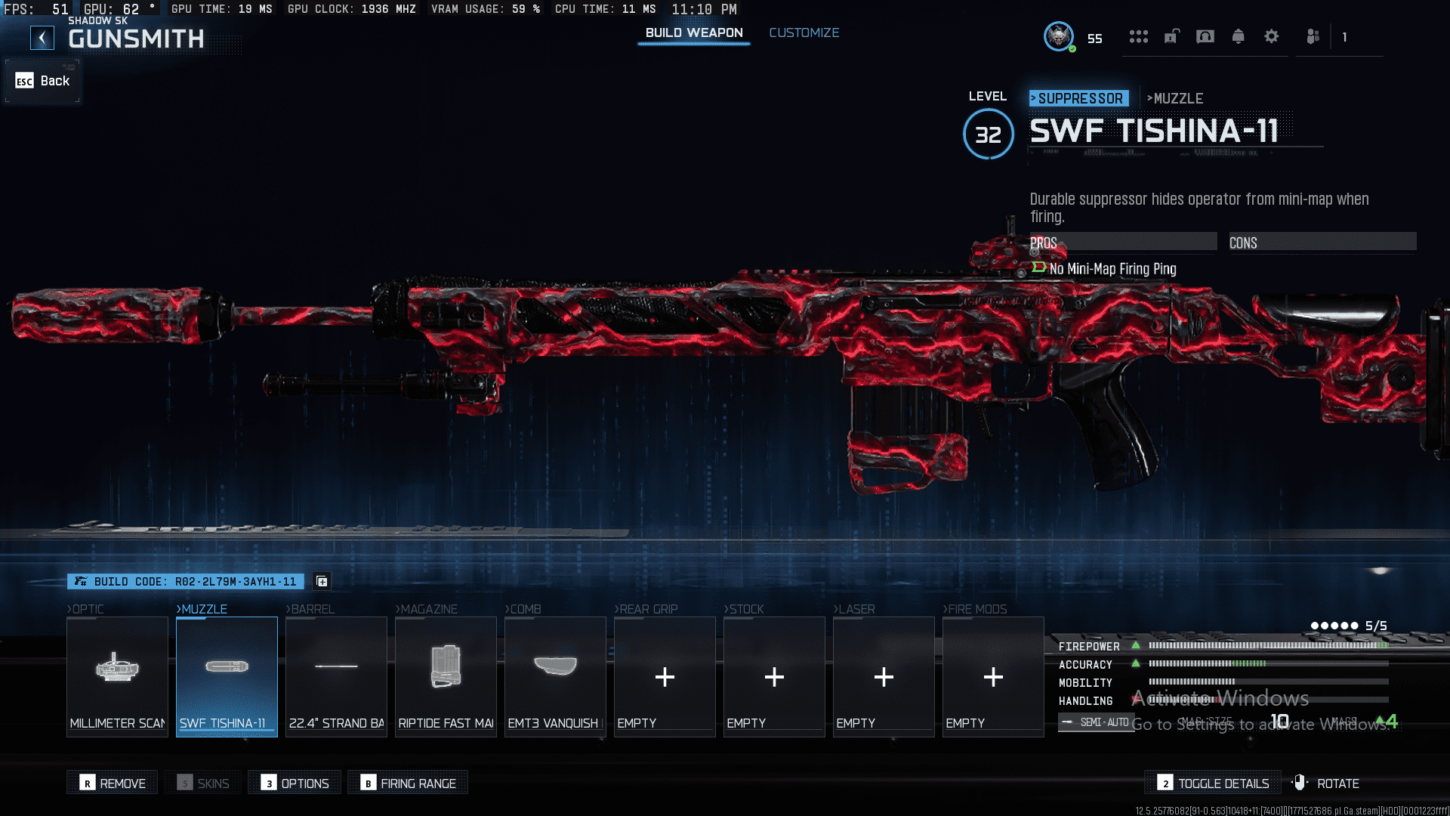Click the No Mini-Map Firing Ping pro
Image resolution: width=1450 pixels, height=816 pixels.
(x=1112, y=269)
